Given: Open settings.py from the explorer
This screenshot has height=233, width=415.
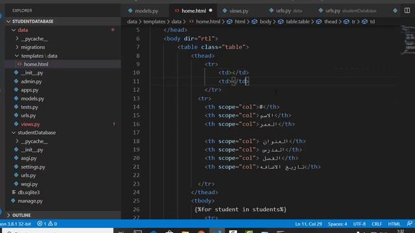Looking at the screenshot, I should (33, 167).
